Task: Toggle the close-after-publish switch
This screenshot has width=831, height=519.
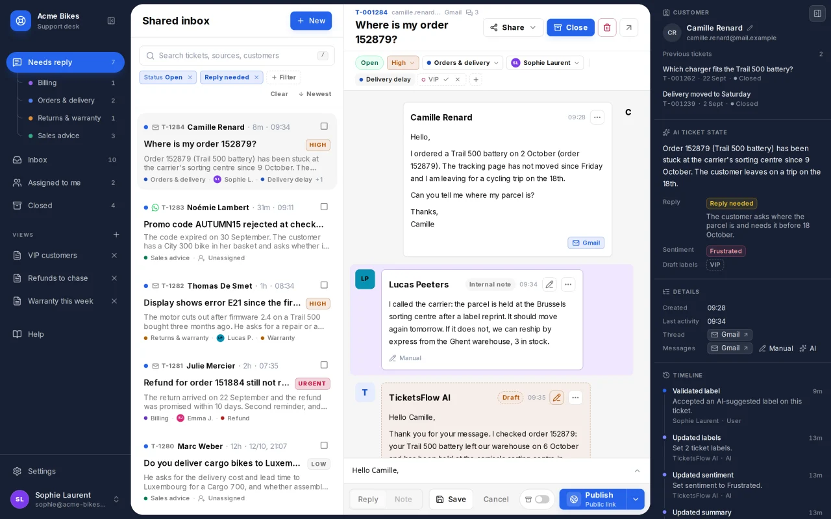Action: [x=542, y=499]
